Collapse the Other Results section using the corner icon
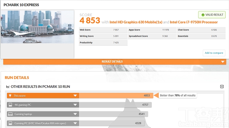Screen dimensions: 229x128 (x=222, y=87)
